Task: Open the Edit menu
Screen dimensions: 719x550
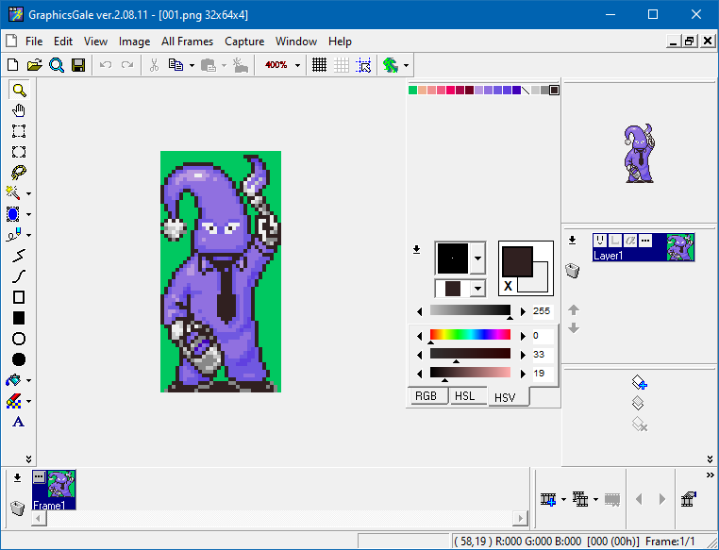Action: [63, 42]
